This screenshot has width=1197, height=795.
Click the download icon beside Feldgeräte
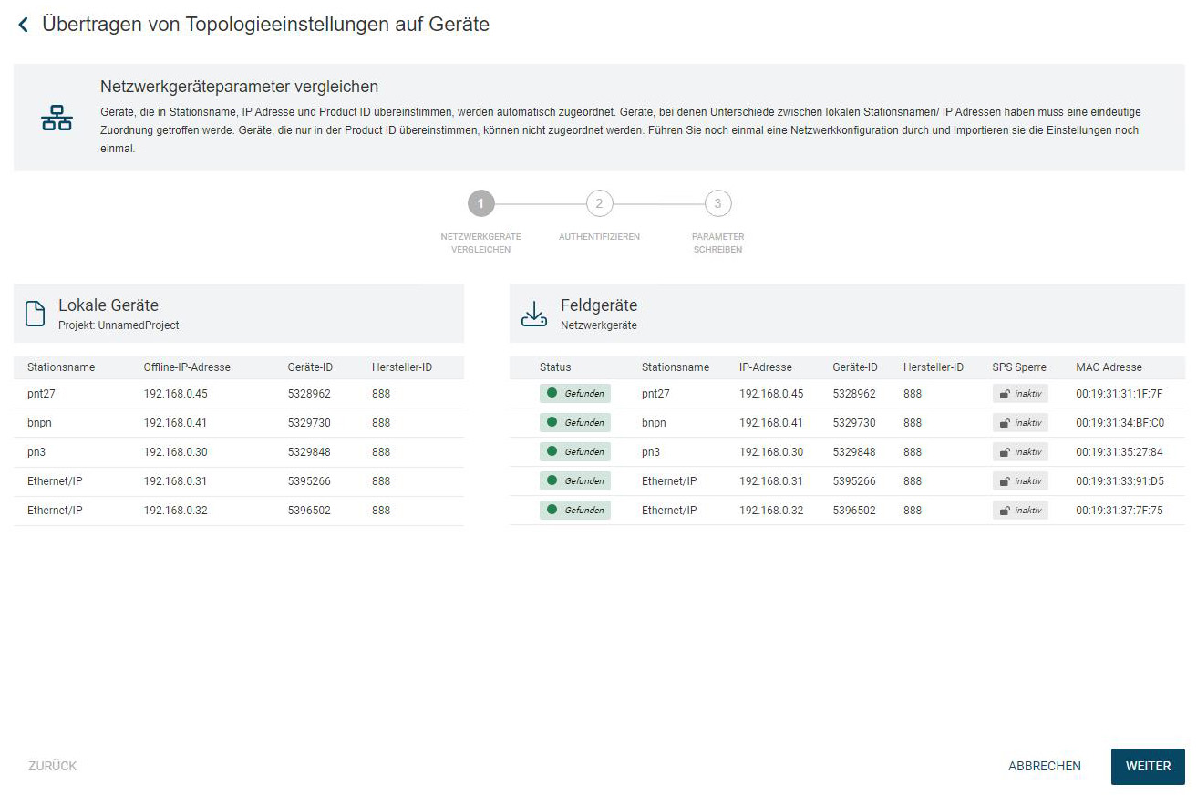[533, 314]
